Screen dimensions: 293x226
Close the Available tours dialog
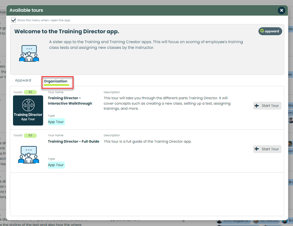(281, 10)
